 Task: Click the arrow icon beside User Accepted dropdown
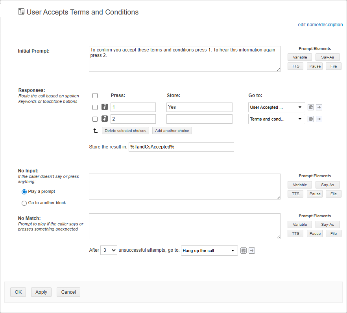coord(319,107)
